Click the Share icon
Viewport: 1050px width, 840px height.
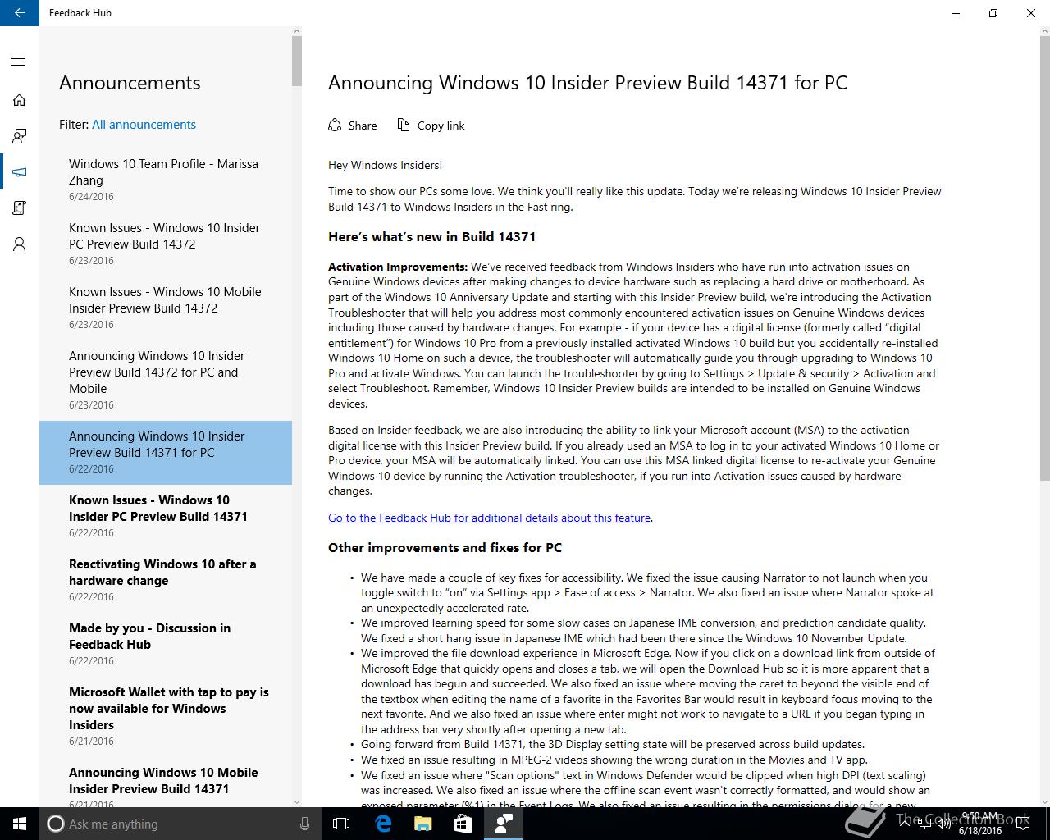click(x=335, y=126)
